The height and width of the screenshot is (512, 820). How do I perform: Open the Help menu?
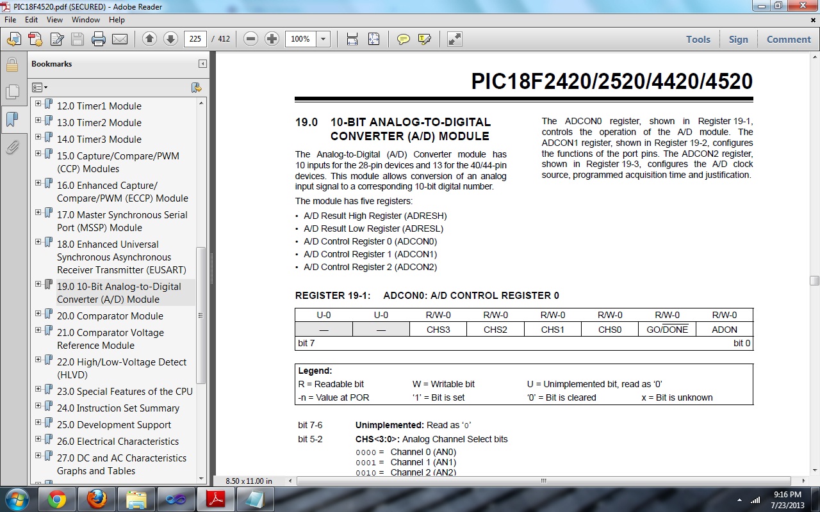[x=117, y=20]
